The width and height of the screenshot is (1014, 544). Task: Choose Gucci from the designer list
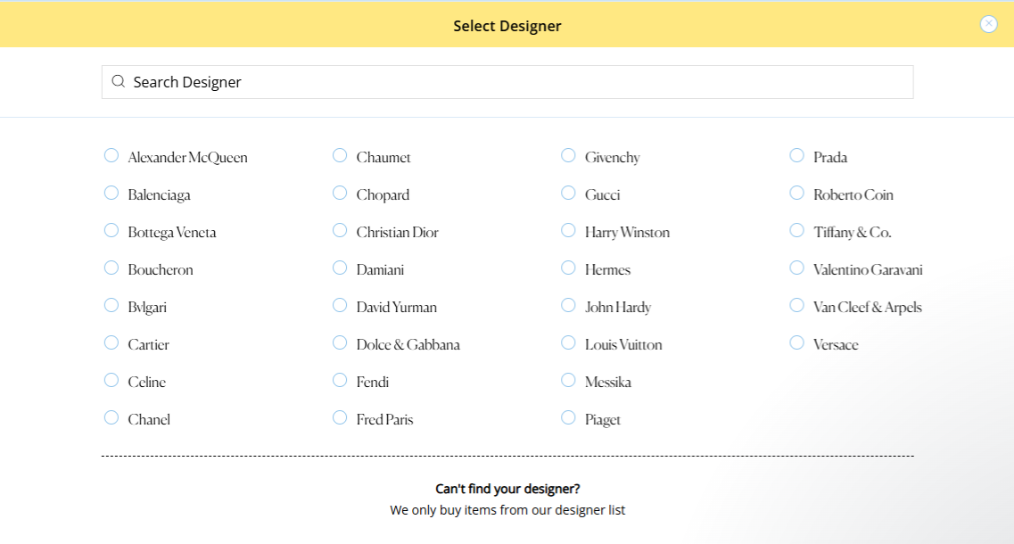pyautogui.click(x=568, y=192)
